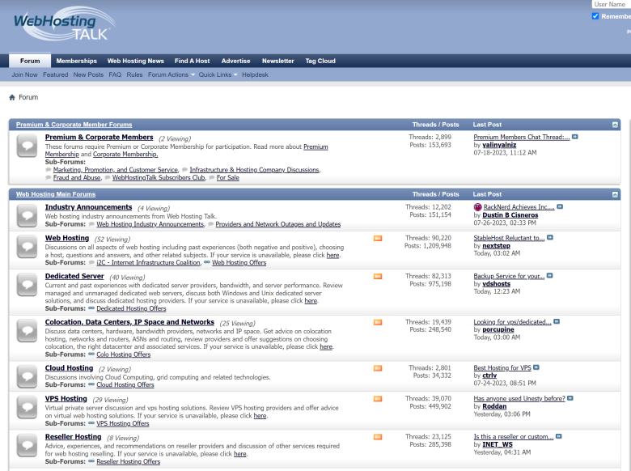Open the Forum Actions dropdown
631x471 pixels.
coord(171,75)
